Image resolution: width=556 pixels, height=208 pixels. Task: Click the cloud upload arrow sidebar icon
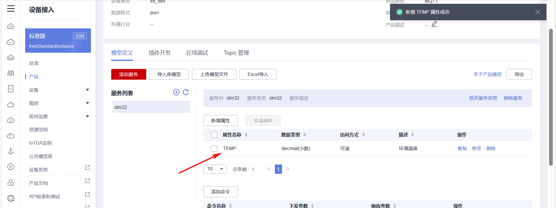point(11,120)
